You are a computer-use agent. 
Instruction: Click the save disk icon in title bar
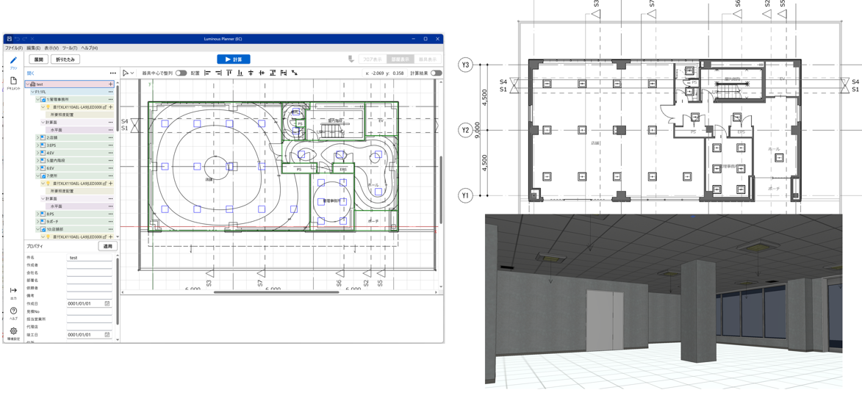(x=9, y=39)
